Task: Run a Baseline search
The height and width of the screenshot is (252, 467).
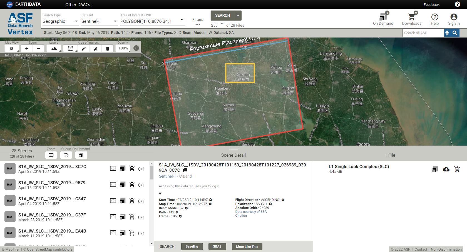Action: pyautogui.click(x=192, y=246)
